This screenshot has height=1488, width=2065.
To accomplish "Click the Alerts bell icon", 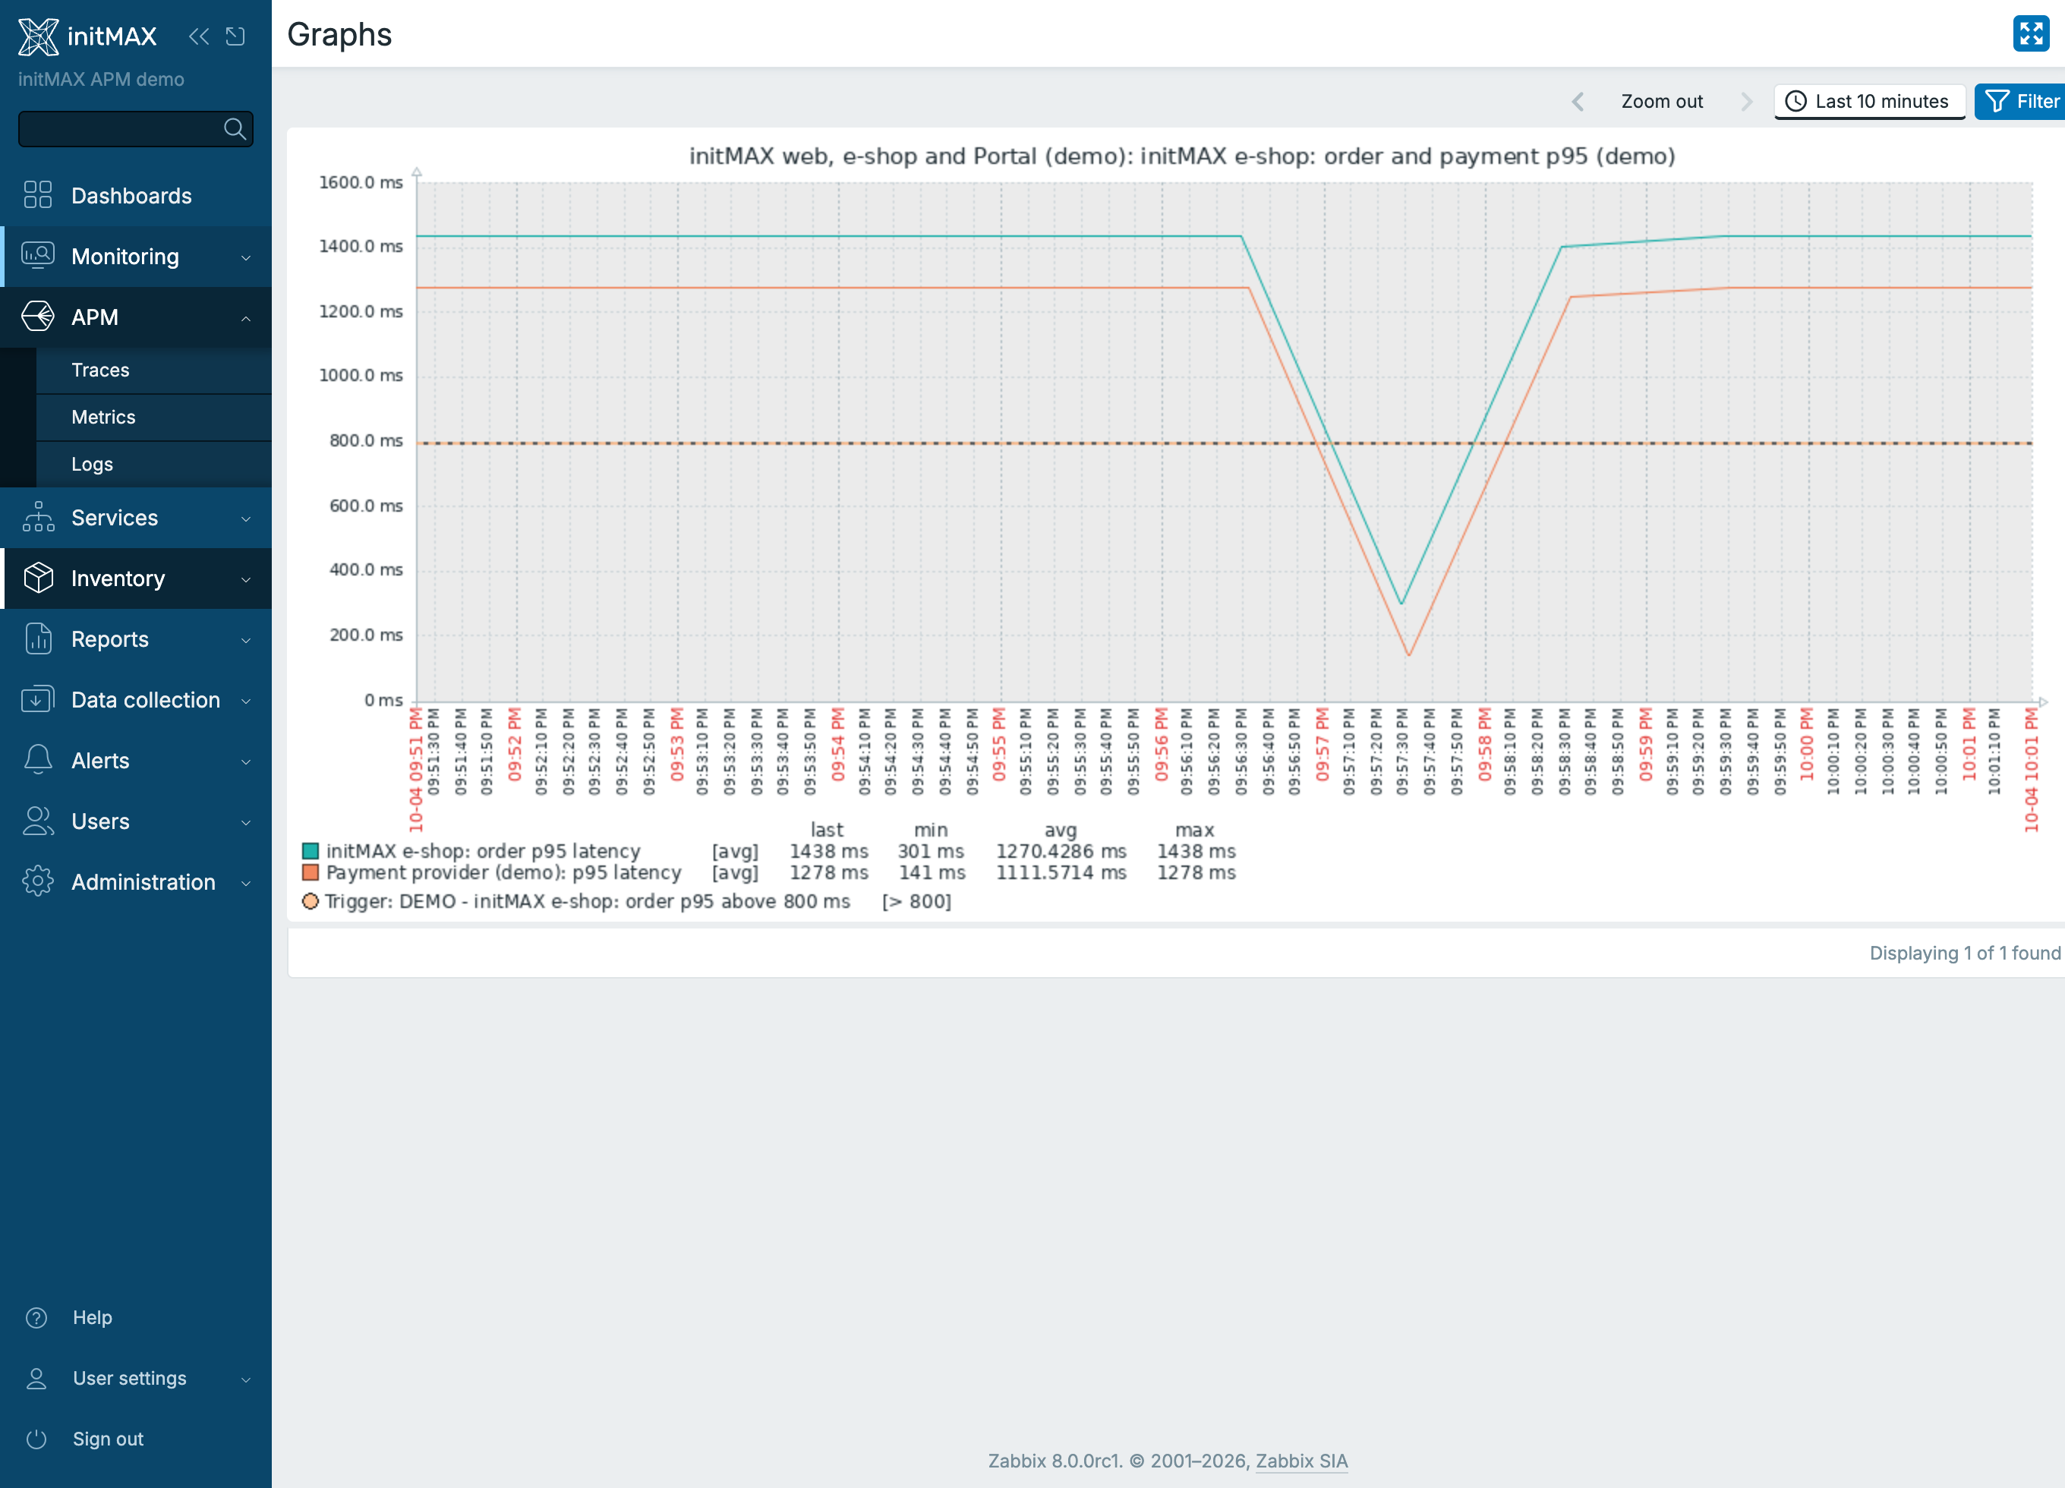I will click(37, 759).
